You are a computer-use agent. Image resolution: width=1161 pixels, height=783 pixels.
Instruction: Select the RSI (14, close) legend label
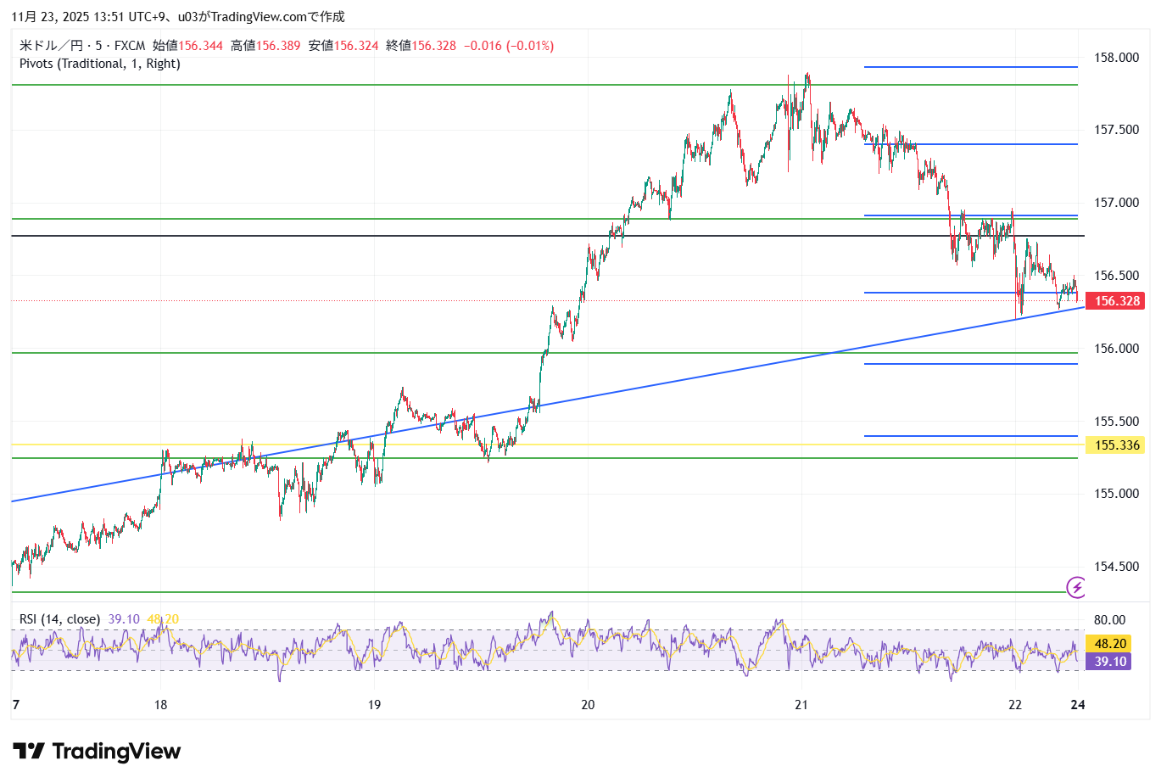point(59,619)
